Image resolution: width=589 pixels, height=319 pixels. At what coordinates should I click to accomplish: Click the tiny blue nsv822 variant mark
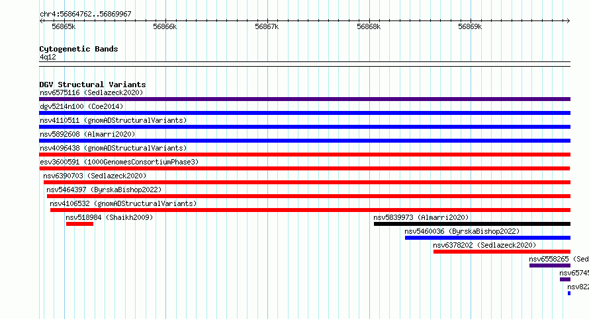[569, 293]
